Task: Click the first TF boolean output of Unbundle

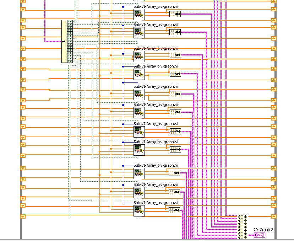Action: pos(70,22)
